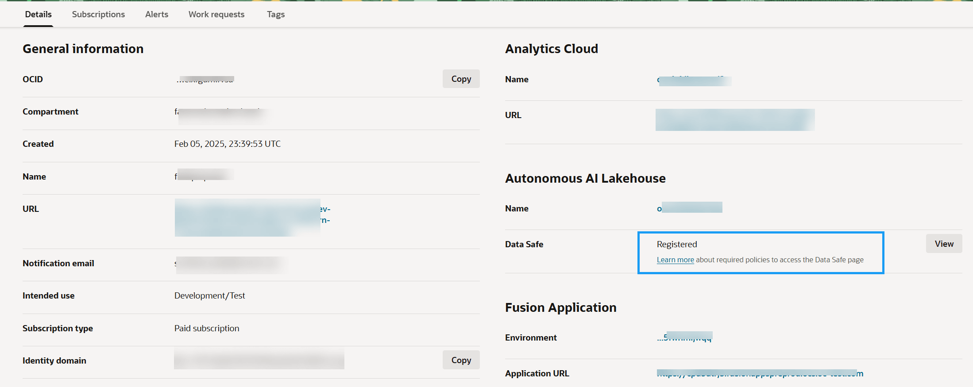Click the blurred OCID value
Image resolution: width=973 pixels, height=387 pixels.
click(x=205, y=80)
